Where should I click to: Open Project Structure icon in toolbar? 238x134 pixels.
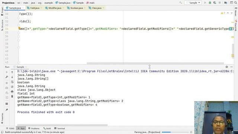pos(226,3)
